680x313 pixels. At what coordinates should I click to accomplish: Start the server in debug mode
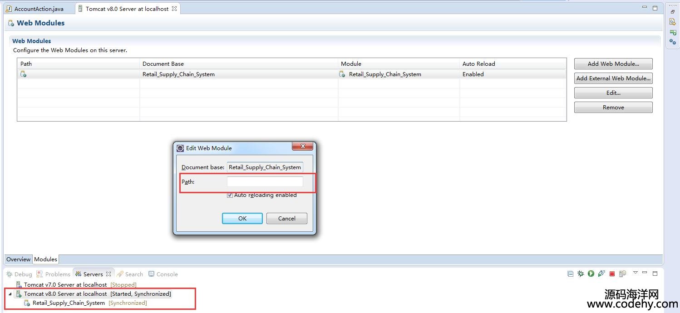(581, 274)
